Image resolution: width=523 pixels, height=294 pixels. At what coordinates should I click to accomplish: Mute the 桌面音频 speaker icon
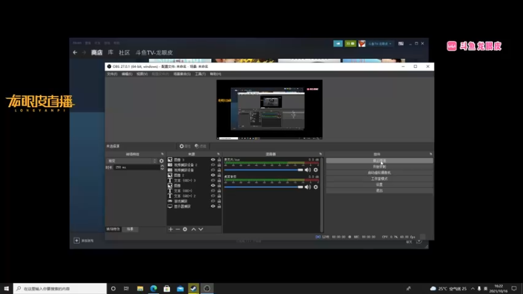(307, 187)
